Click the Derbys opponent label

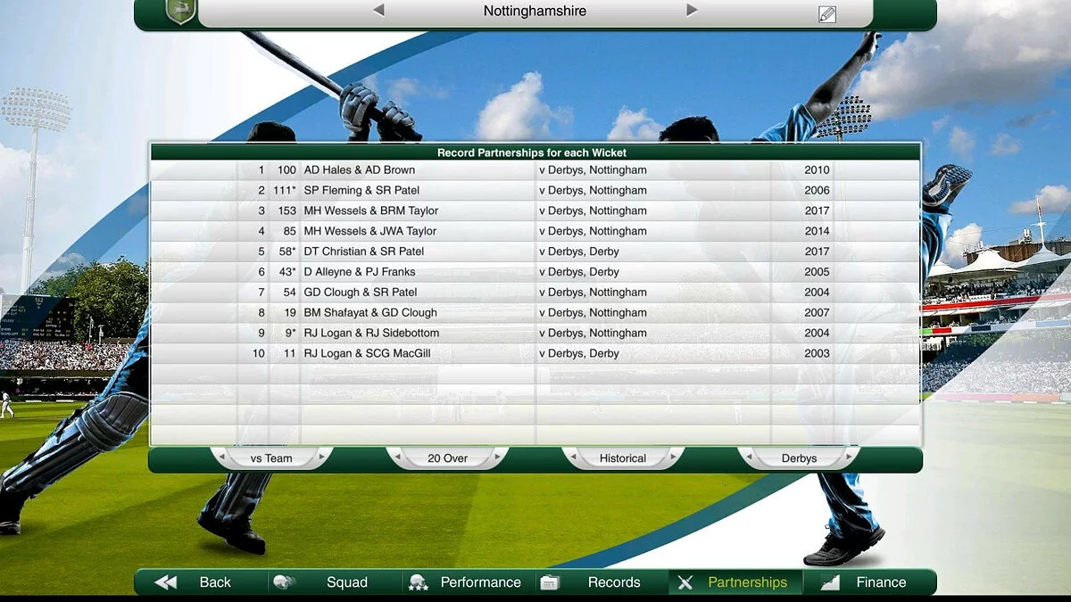pos(799,458)
